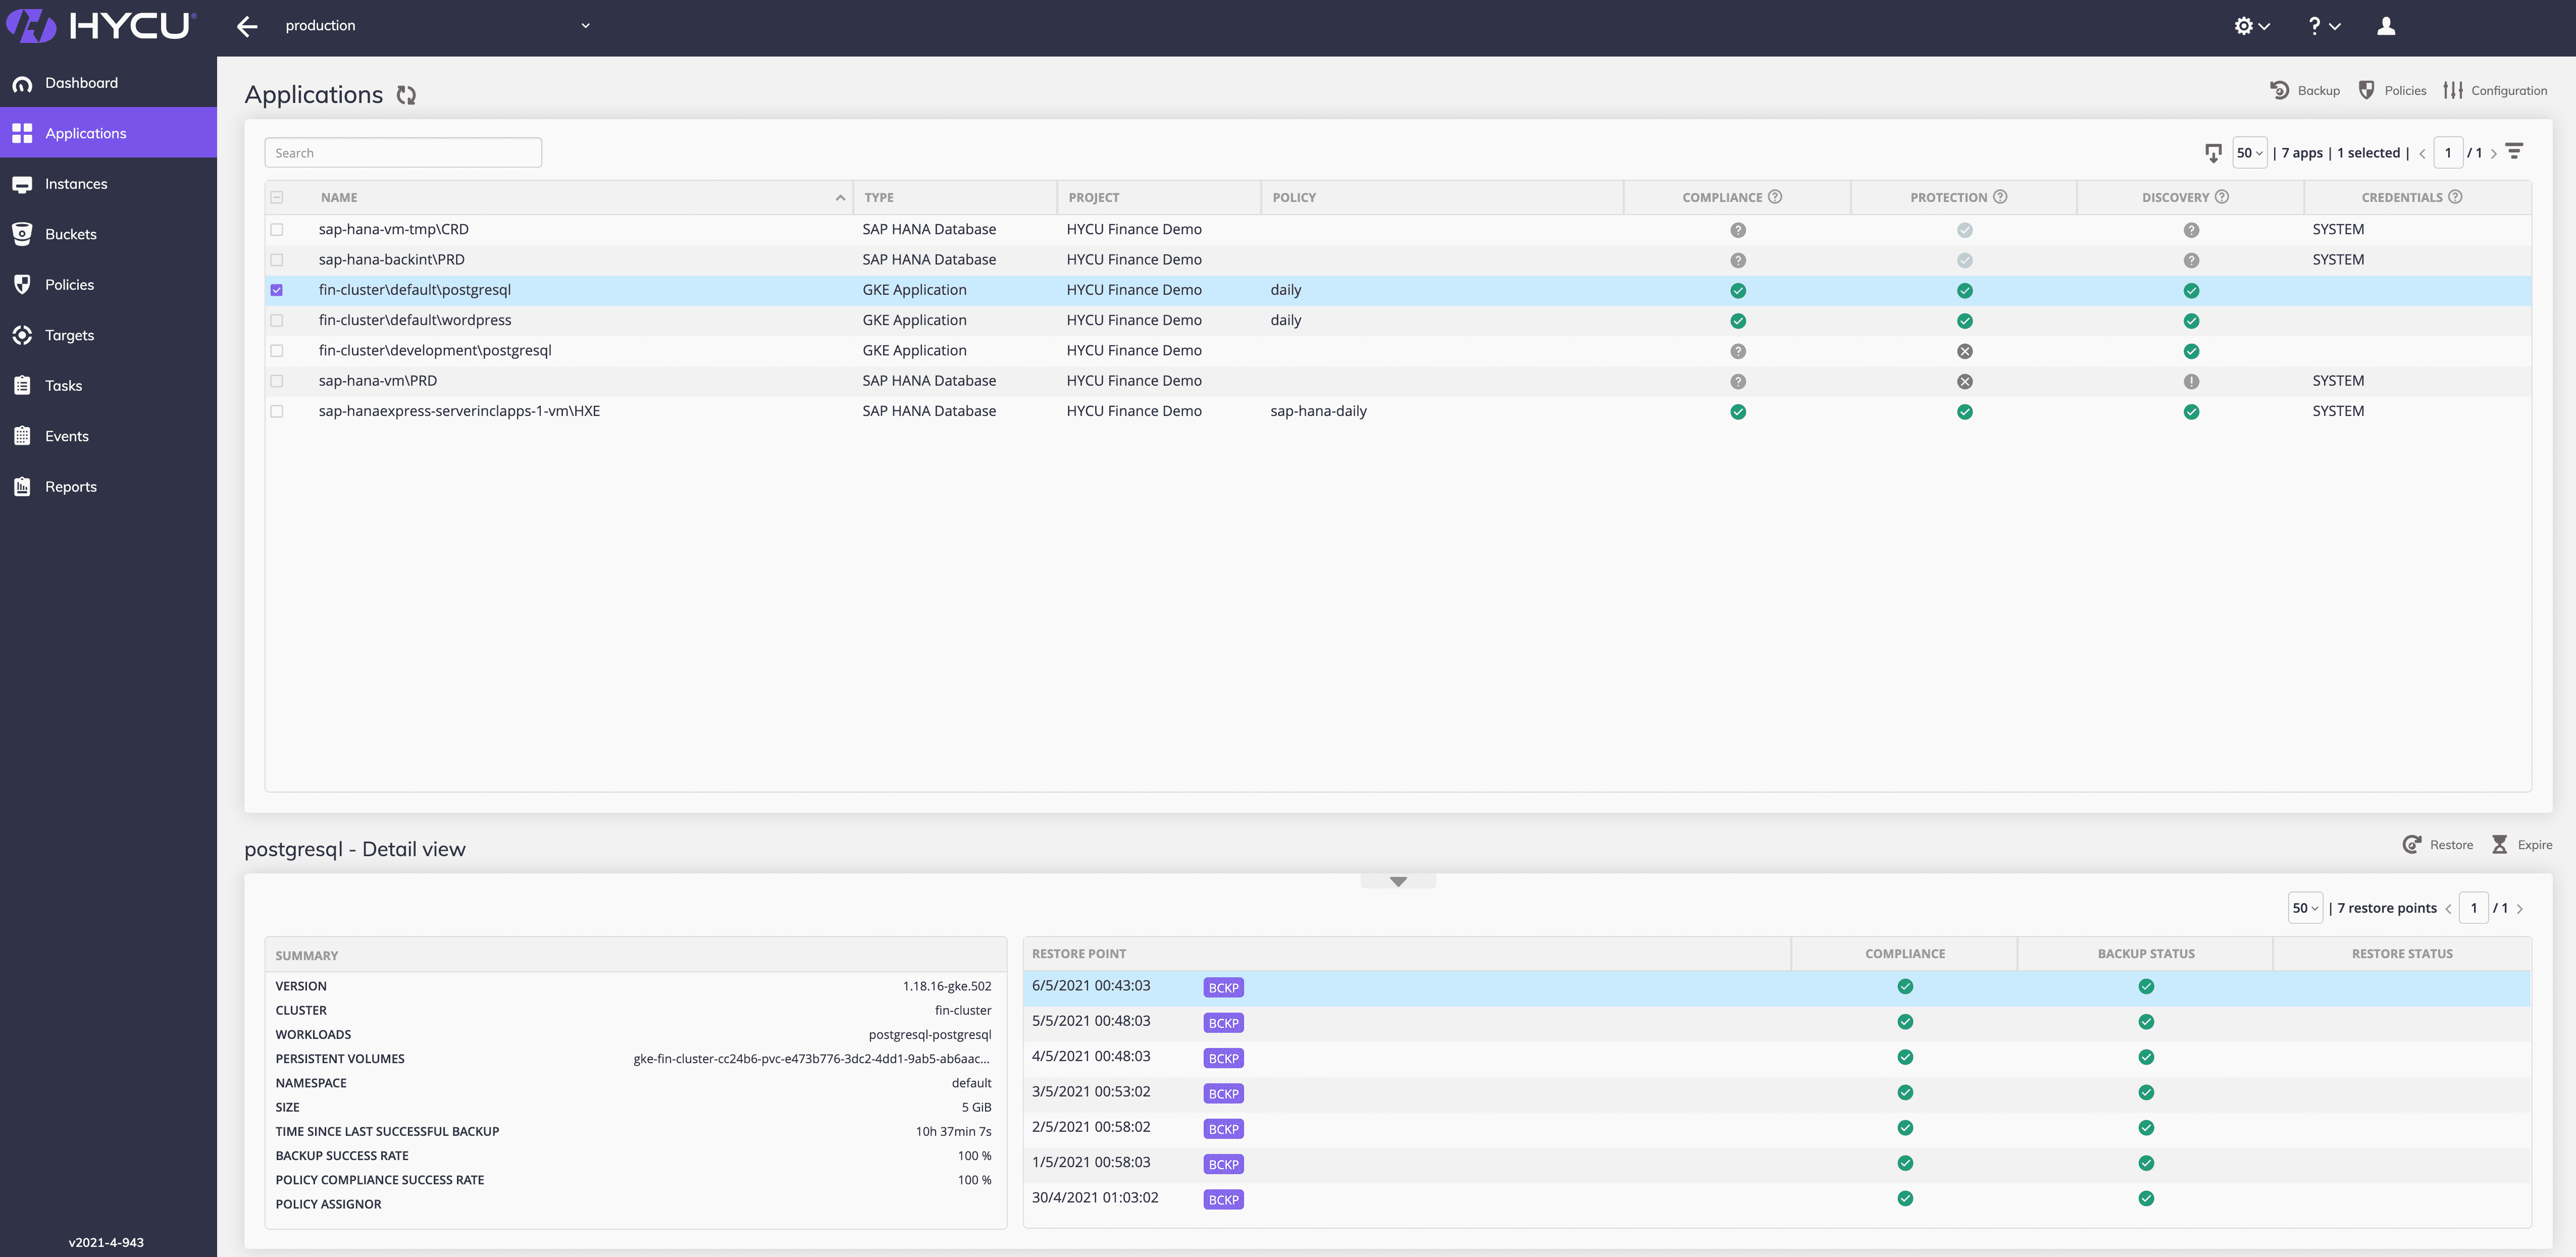Check fin-cluster\development\postgresql checkbox
Image resolution: width=2576 pixels, height=1257 pixels.
(277, 351)
